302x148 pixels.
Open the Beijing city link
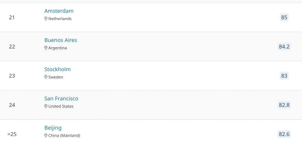point(53,128)
